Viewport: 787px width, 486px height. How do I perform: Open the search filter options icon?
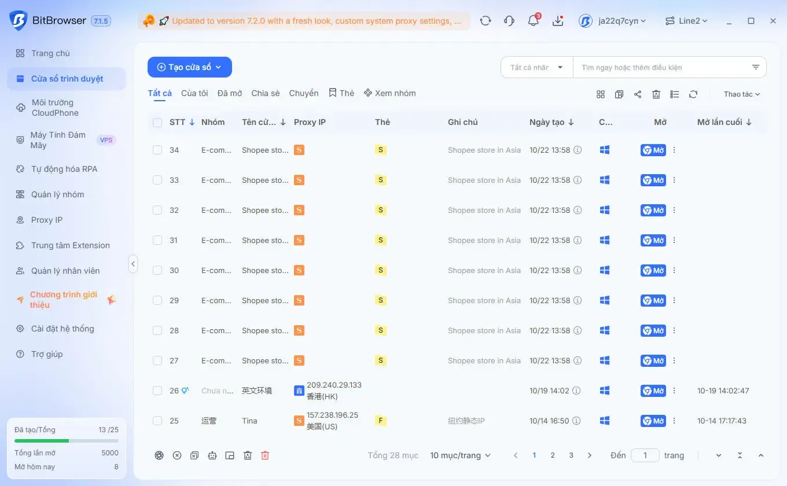pyautogui.click(x=756, y=67)
